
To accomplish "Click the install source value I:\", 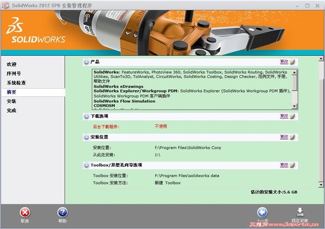I will tap(158, 155).
